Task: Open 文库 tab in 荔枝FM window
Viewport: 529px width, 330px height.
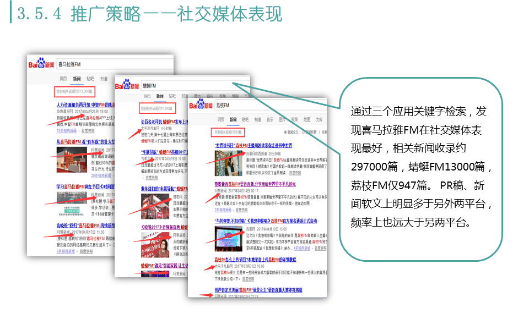Action: point(319,119)
